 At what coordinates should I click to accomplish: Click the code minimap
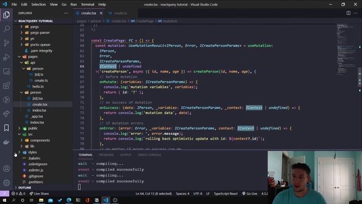[346, 50]
